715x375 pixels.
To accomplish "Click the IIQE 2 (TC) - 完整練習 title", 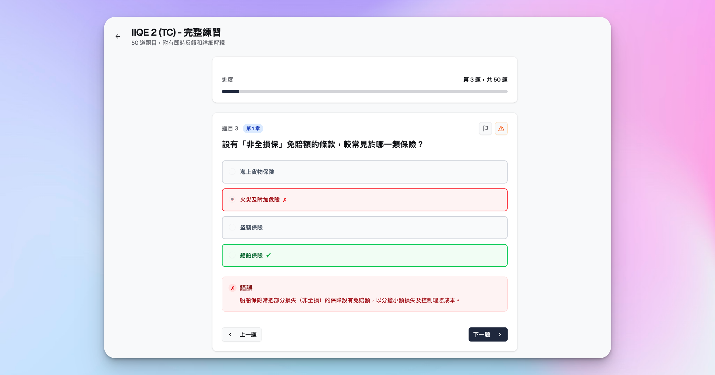I will 176,32.
